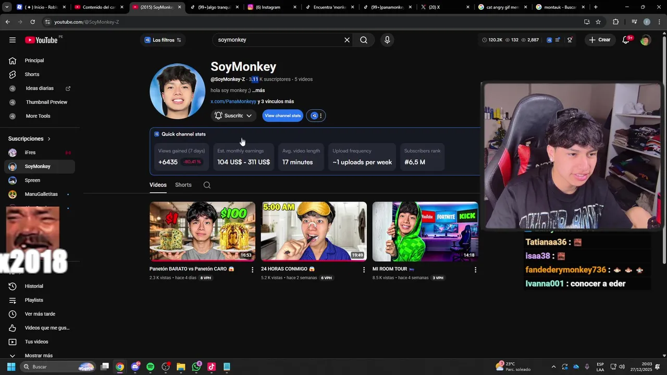Open the list icon next to the trophy
667x375 pixels.
coord(558,40)
